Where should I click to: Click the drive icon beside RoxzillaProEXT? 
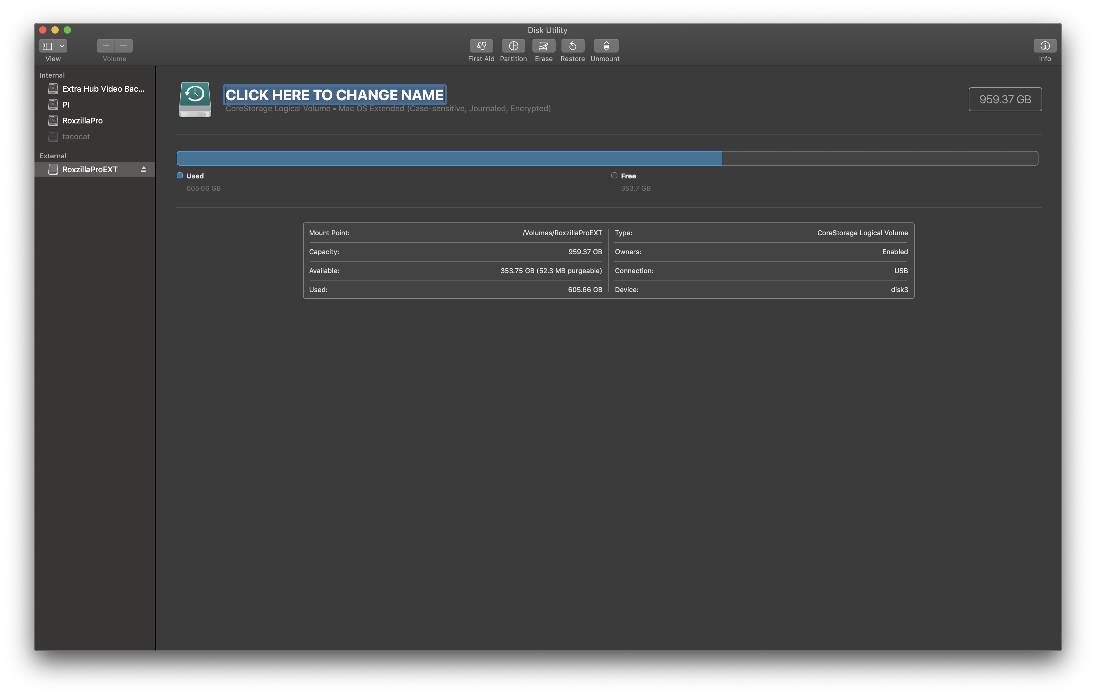53,169
